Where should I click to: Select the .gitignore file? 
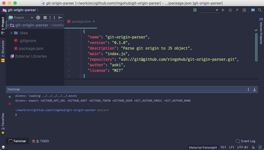pos(27,41)
